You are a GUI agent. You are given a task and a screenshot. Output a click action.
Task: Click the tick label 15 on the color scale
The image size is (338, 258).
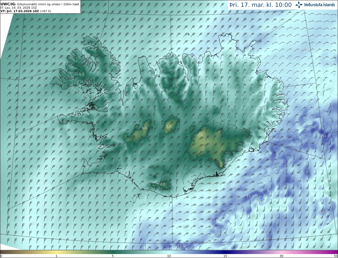[x=225, y=256]
